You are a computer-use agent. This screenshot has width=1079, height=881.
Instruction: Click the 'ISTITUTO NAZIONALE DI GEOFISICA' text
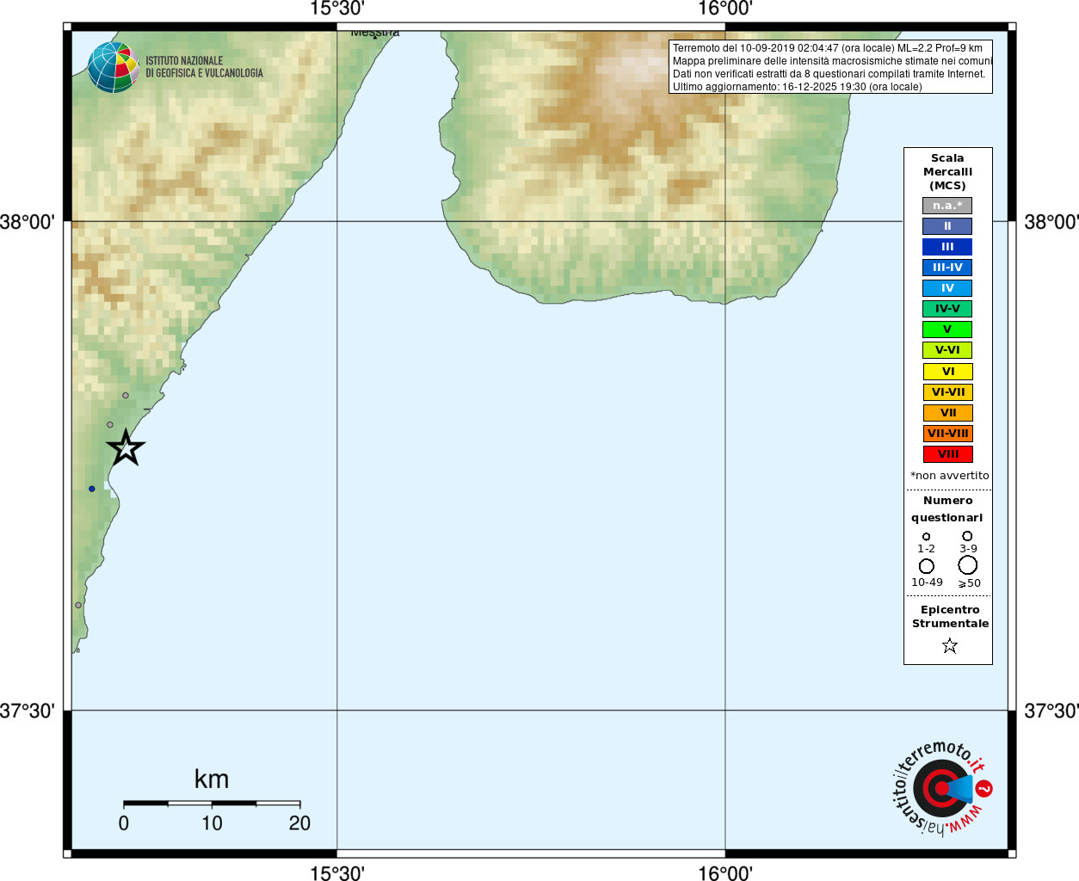(x=204, y=67)
